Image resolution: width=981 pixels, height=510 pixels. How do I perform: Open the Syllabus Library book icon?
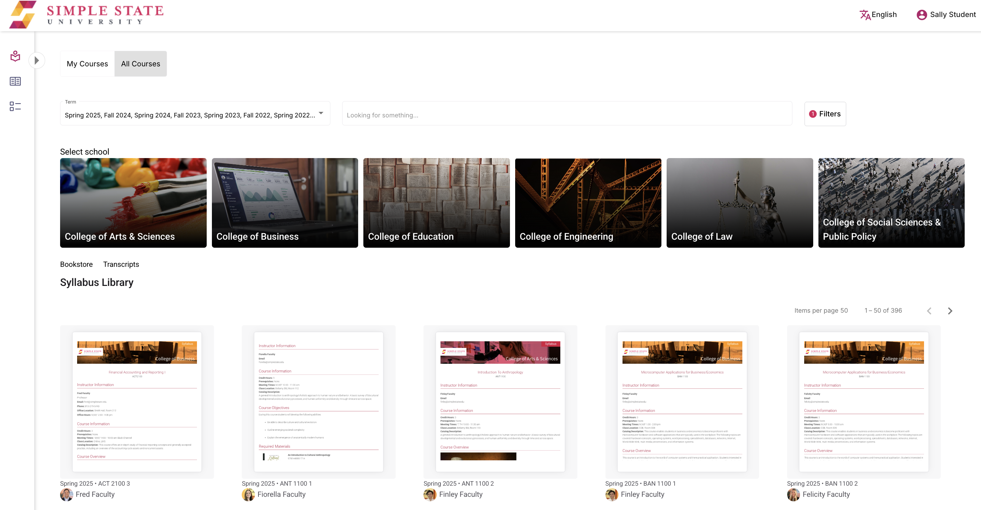tap(15, 81)
